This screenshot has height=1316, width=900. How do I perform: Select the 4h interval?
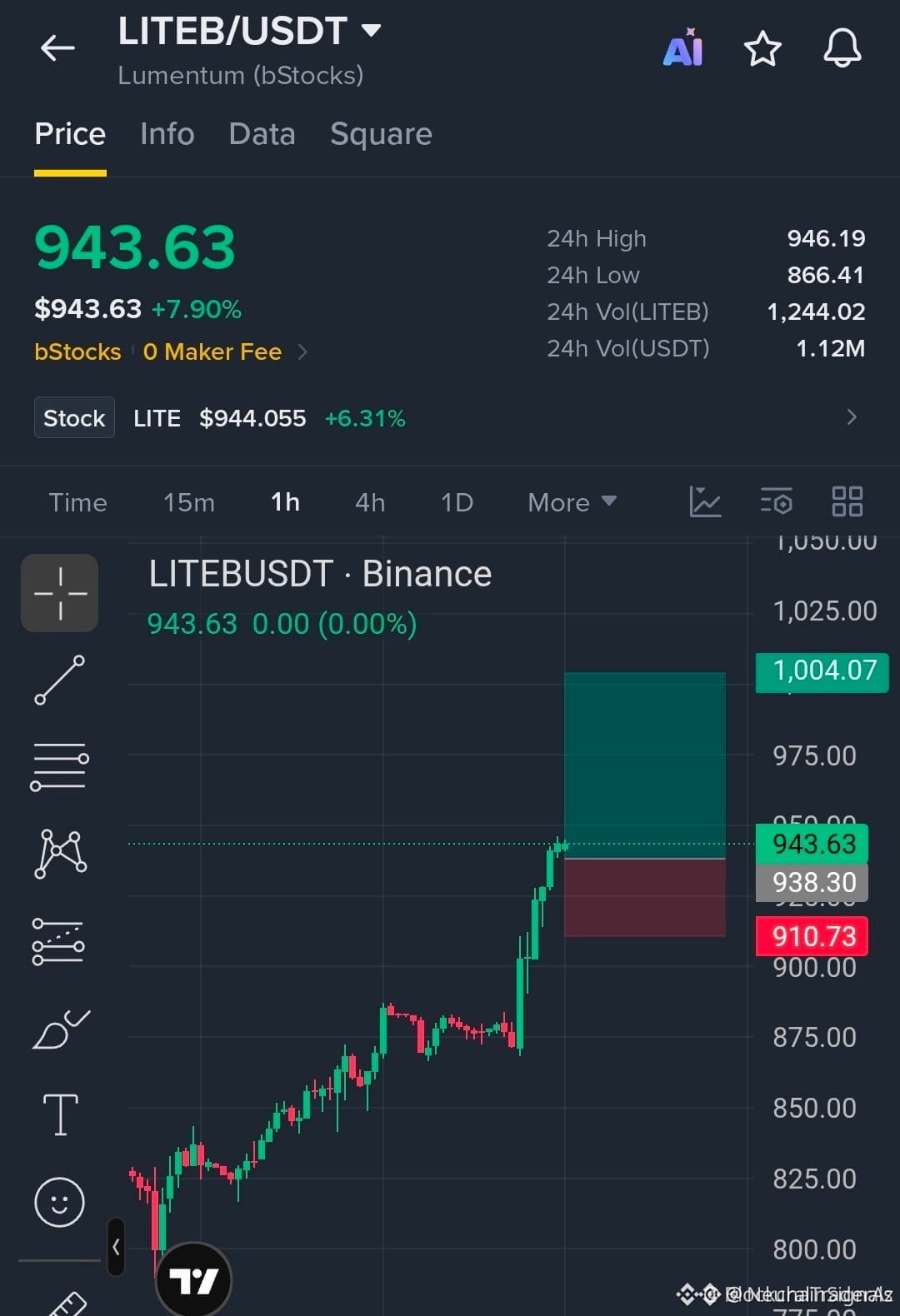tap(370, 502)
